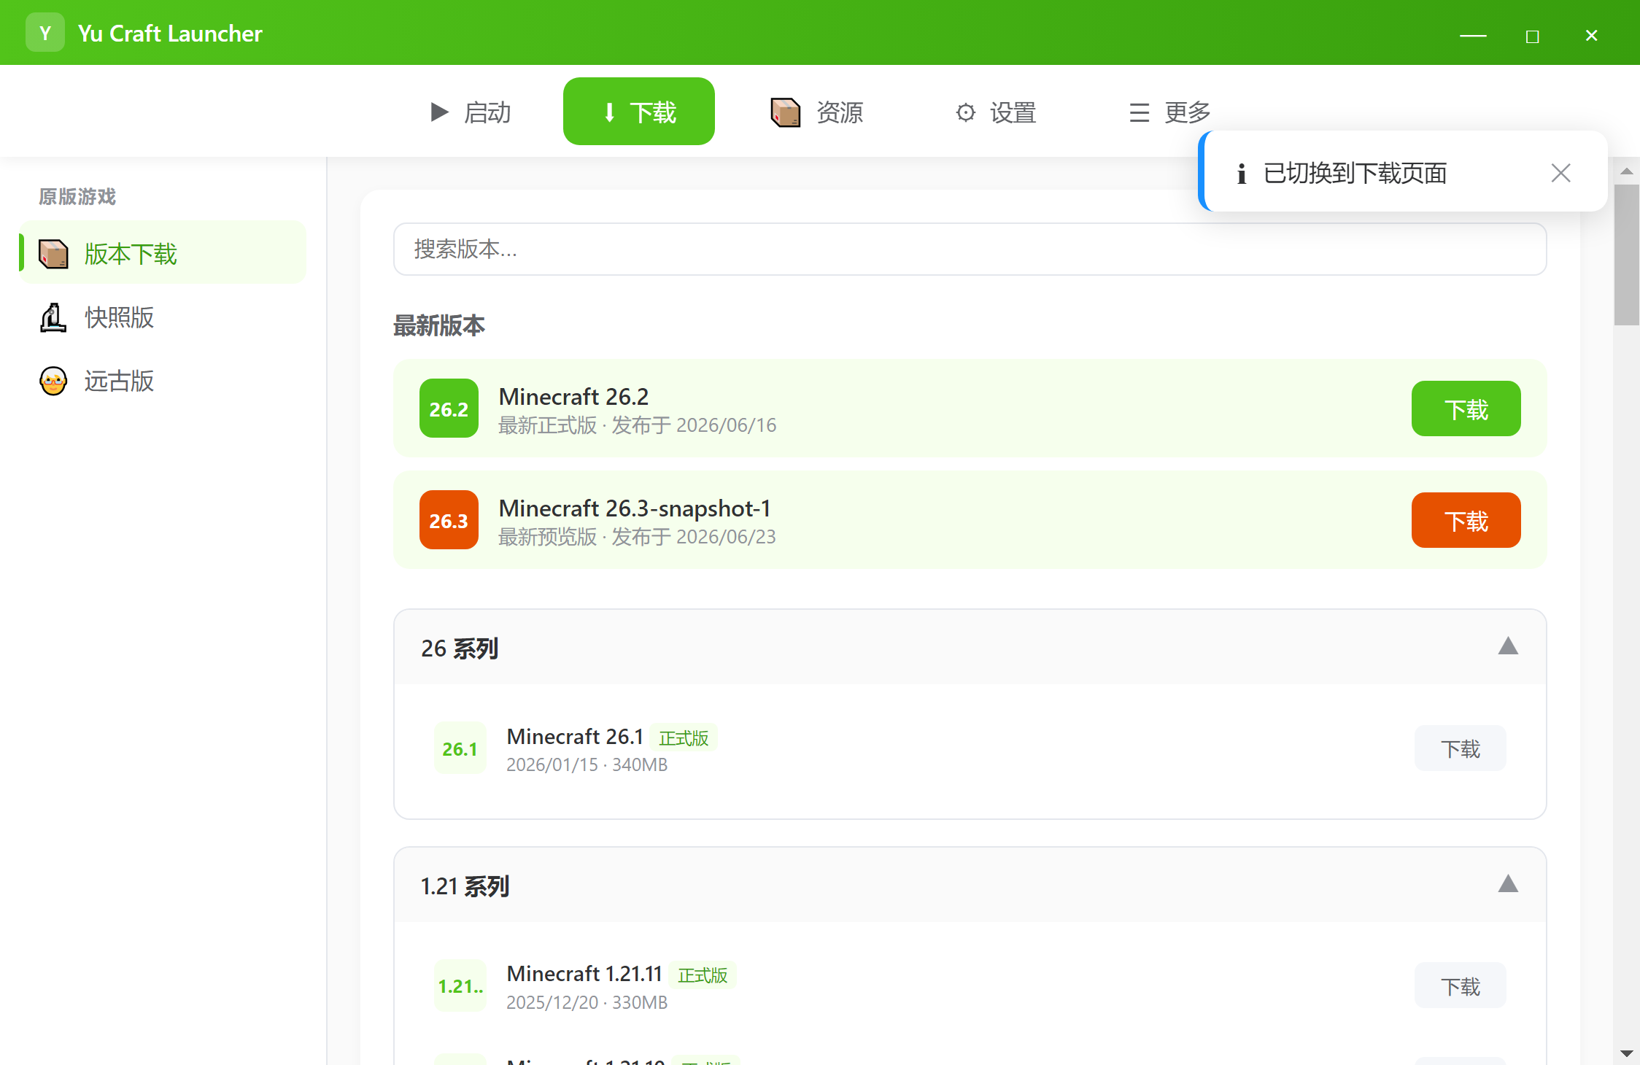Minimize the Yu Craft Launcher window

pos(1473,35)
